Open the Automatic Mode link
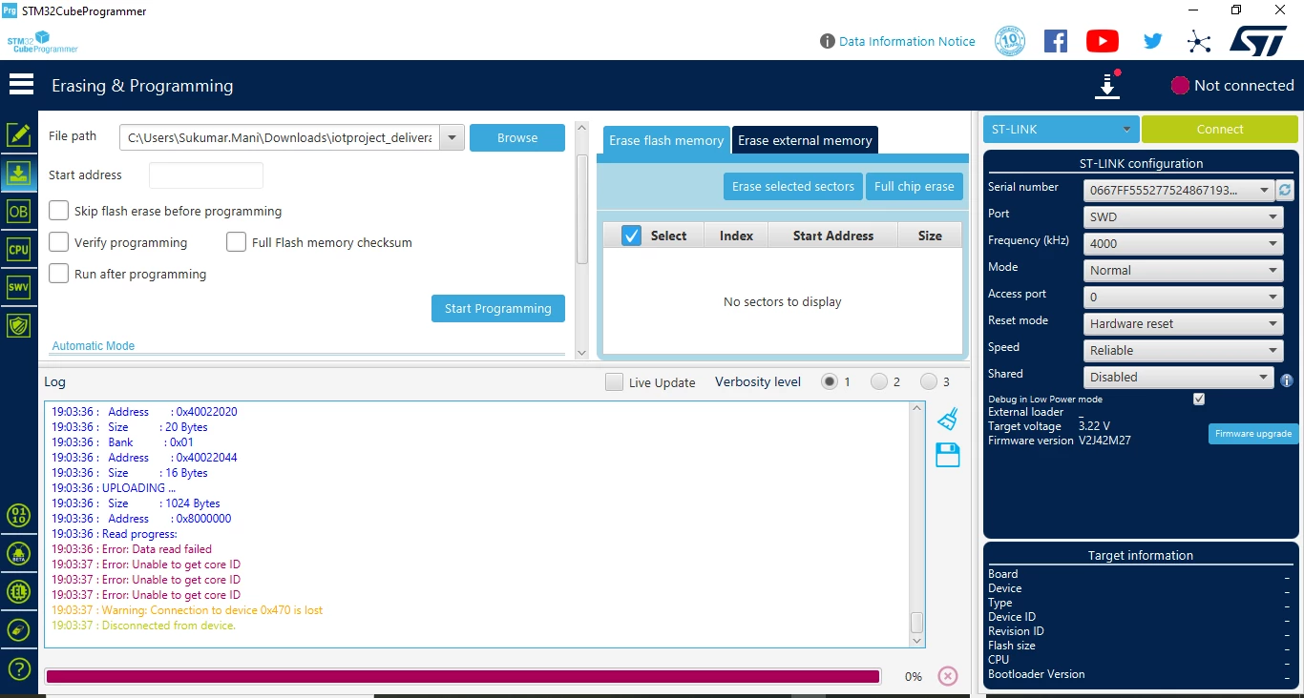The height and width of the screenshot is (698, 1304). point(94,346)
